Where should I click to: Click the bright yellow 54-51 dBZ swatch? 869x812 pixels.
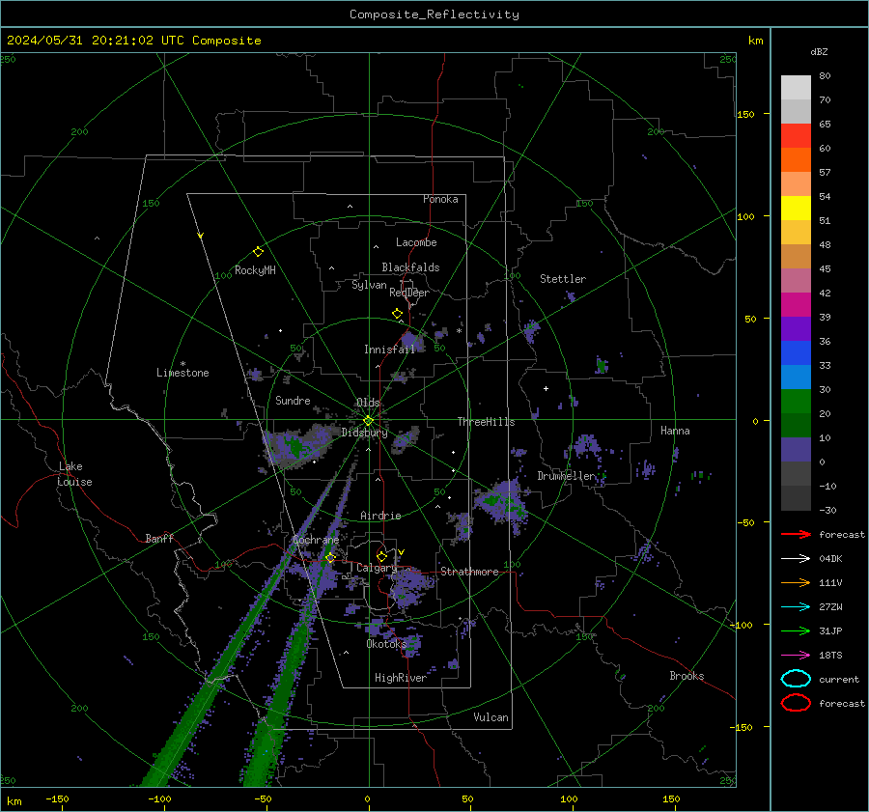(796, 209)
